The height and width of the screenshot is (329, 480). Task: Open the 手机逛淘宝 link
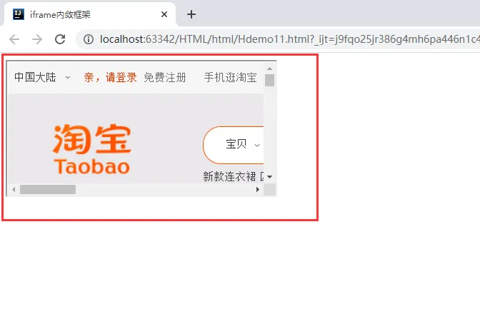(230, 77)
